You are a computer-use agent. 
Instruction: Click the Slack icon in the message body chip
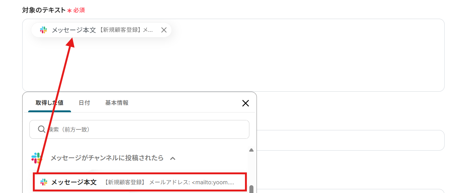click(x=43, y=30)
